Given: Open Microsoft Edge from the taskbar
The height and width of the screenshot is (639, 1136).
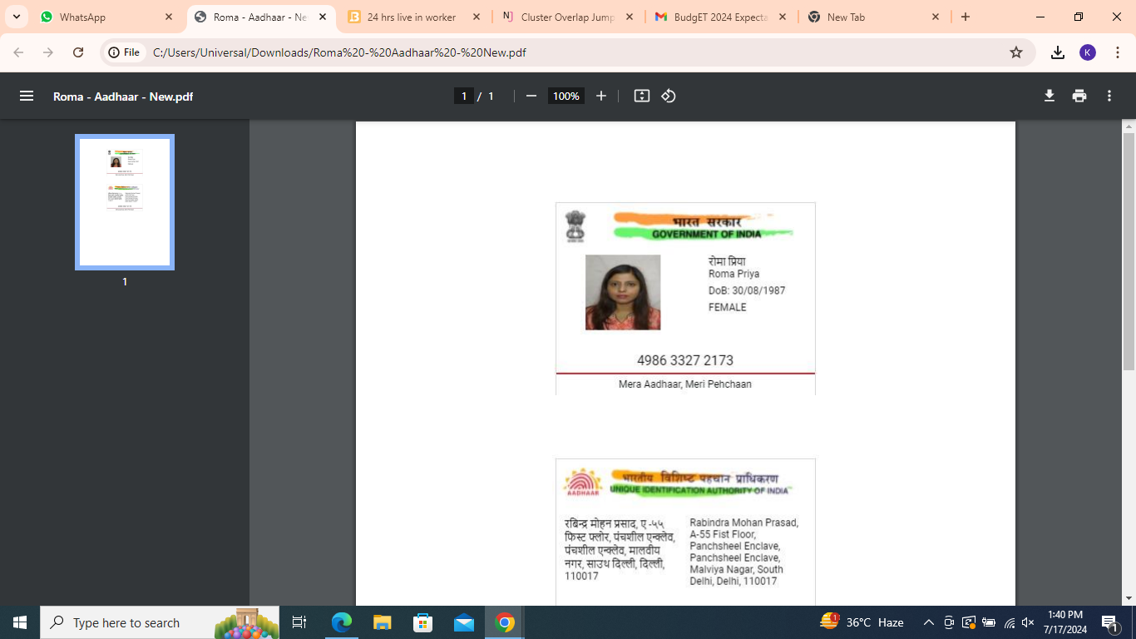Looking at the screenshot, I should tap(342, 622).
